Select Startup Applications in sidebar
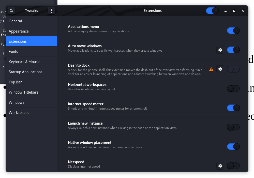The image size is (254, 178). [25, 72]
